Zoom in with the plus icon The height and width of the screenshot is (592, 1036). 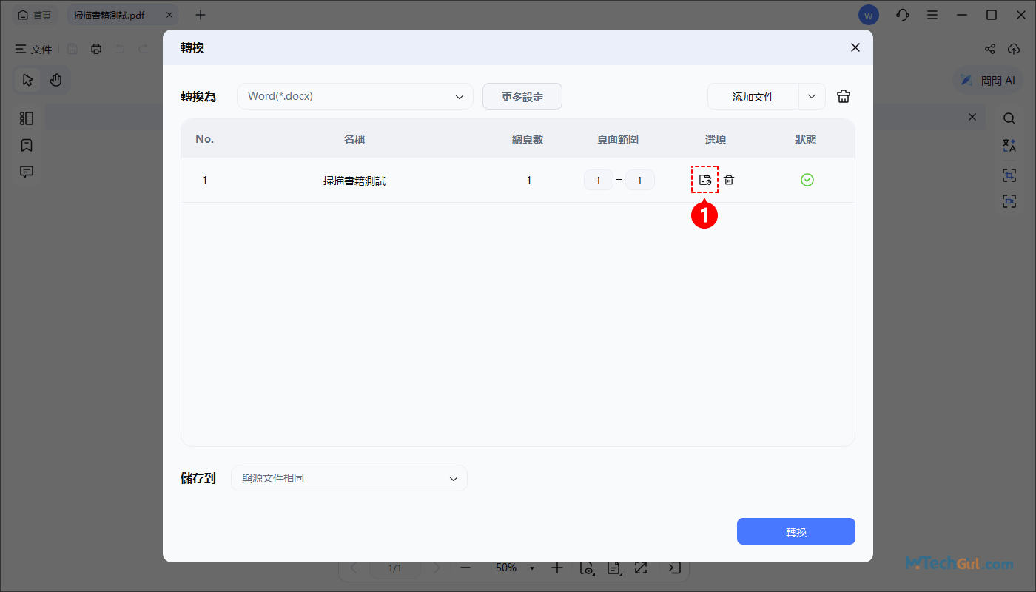tap(557, 568)
